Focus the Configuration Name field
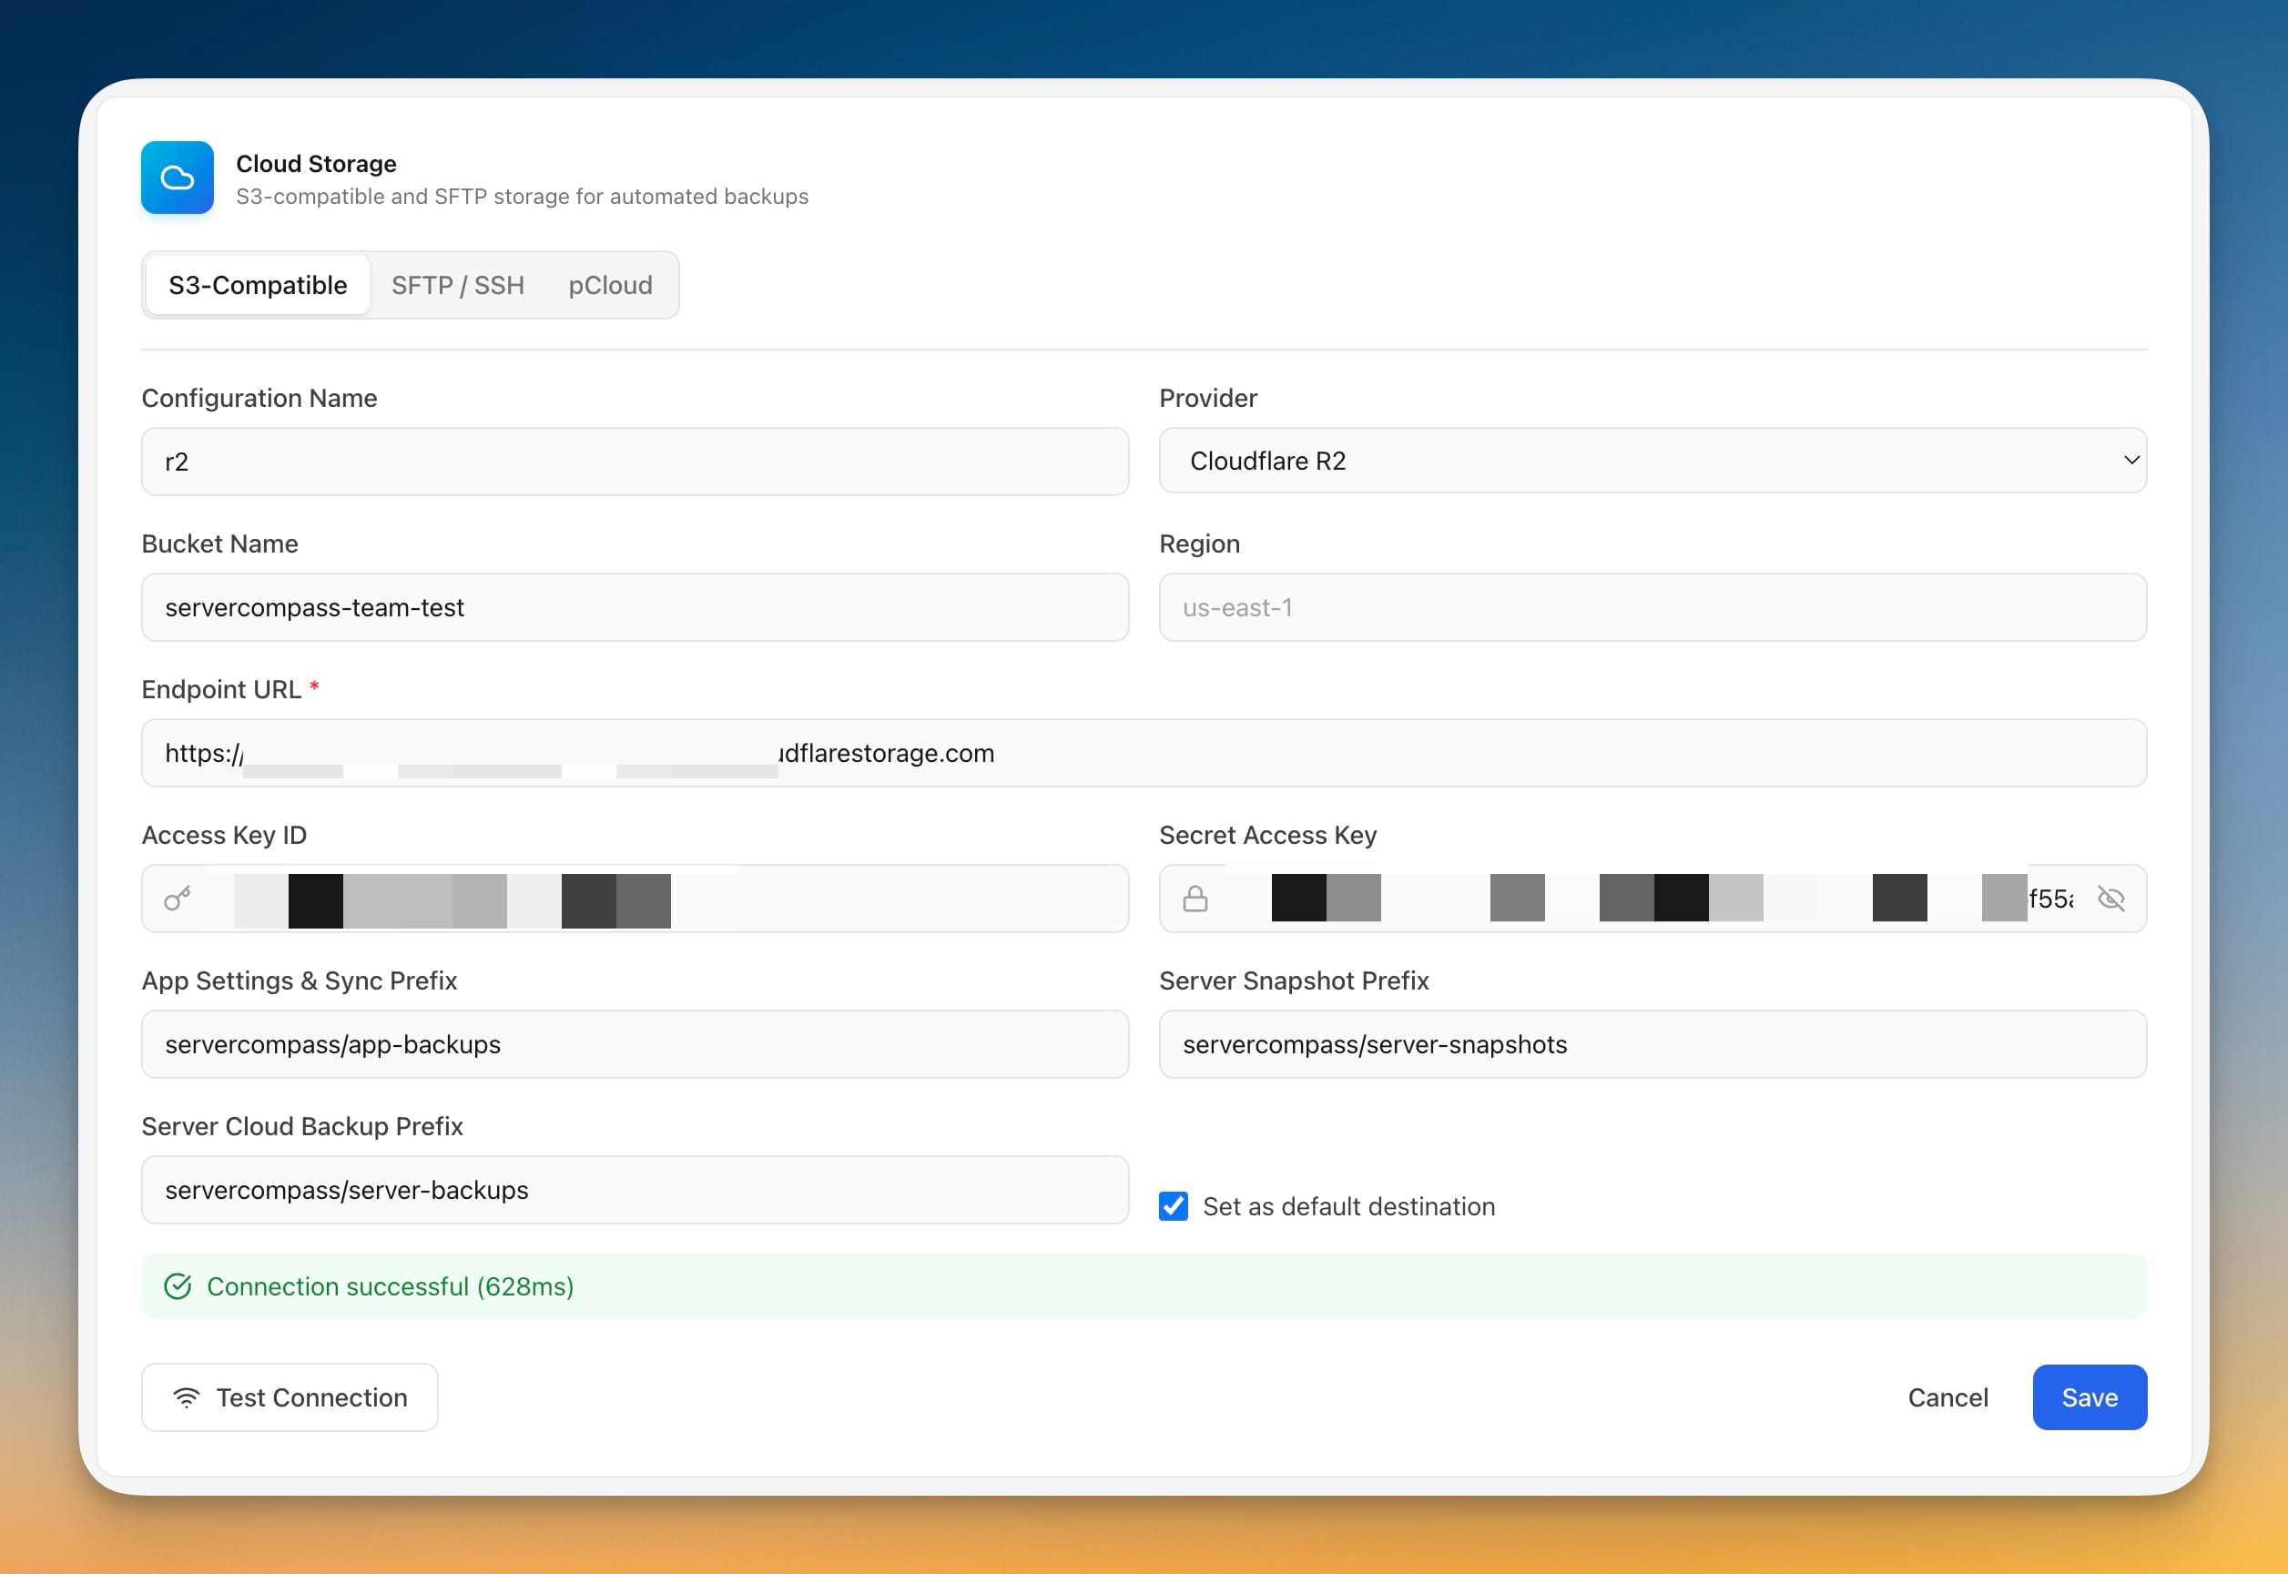This screenshot has height=1574, width=2288. 636,462
